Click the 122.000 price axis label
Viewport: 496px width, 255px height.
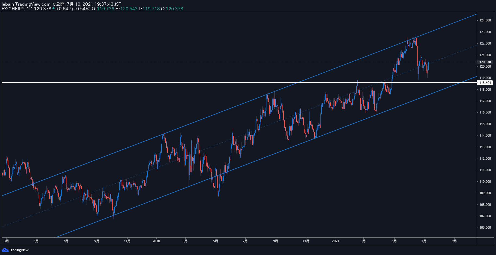485,43
